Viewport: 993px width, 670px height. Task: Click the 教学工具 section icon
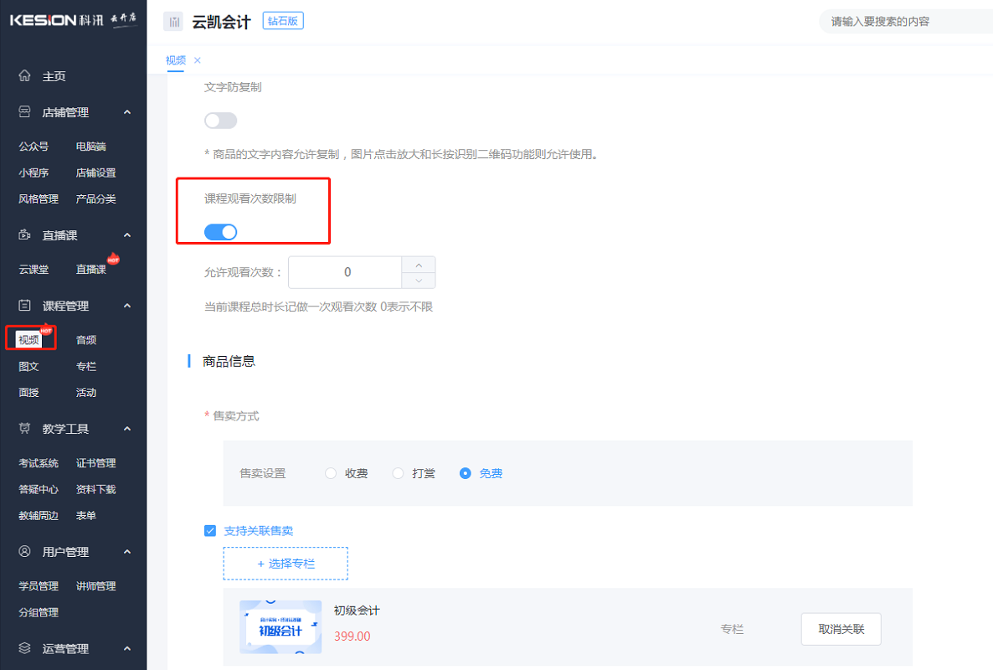coord(25,429)
